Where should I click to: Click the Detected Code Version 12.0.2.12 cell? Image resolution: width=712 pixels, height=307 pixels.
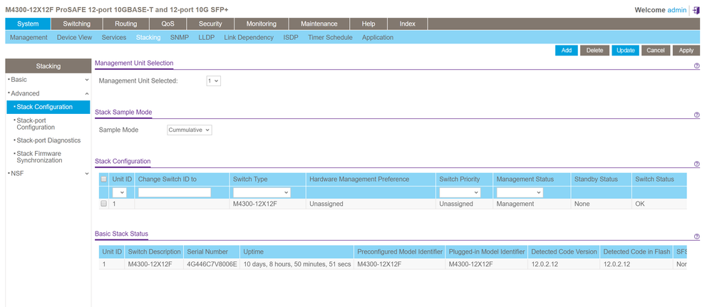(x=564, y=264)
